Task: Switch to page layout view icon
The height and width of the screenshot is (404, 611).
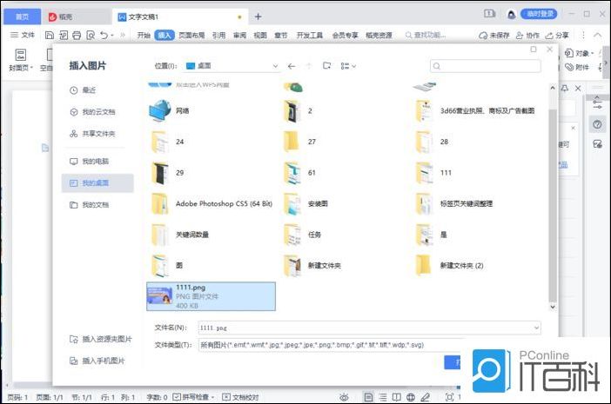Action: pos(368,397)
